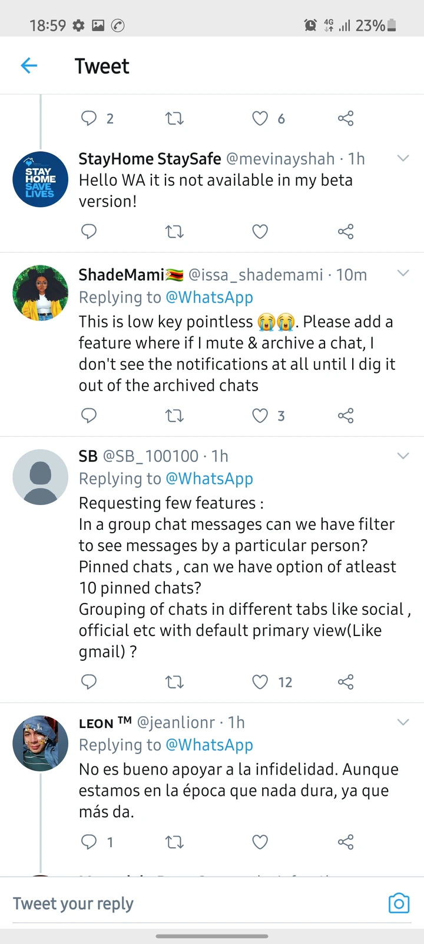Viewport: 424px width, 944px height.
Task: Reply to LEON's tweet
Action: [88, 841]
